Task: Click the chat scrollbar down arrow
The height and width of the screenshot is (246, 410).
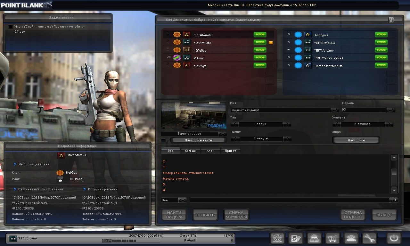Action: click(394, 190)
